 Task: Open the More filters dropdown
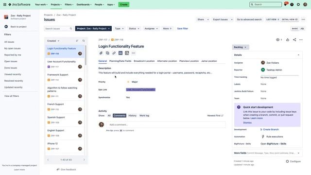pos(167,29)
